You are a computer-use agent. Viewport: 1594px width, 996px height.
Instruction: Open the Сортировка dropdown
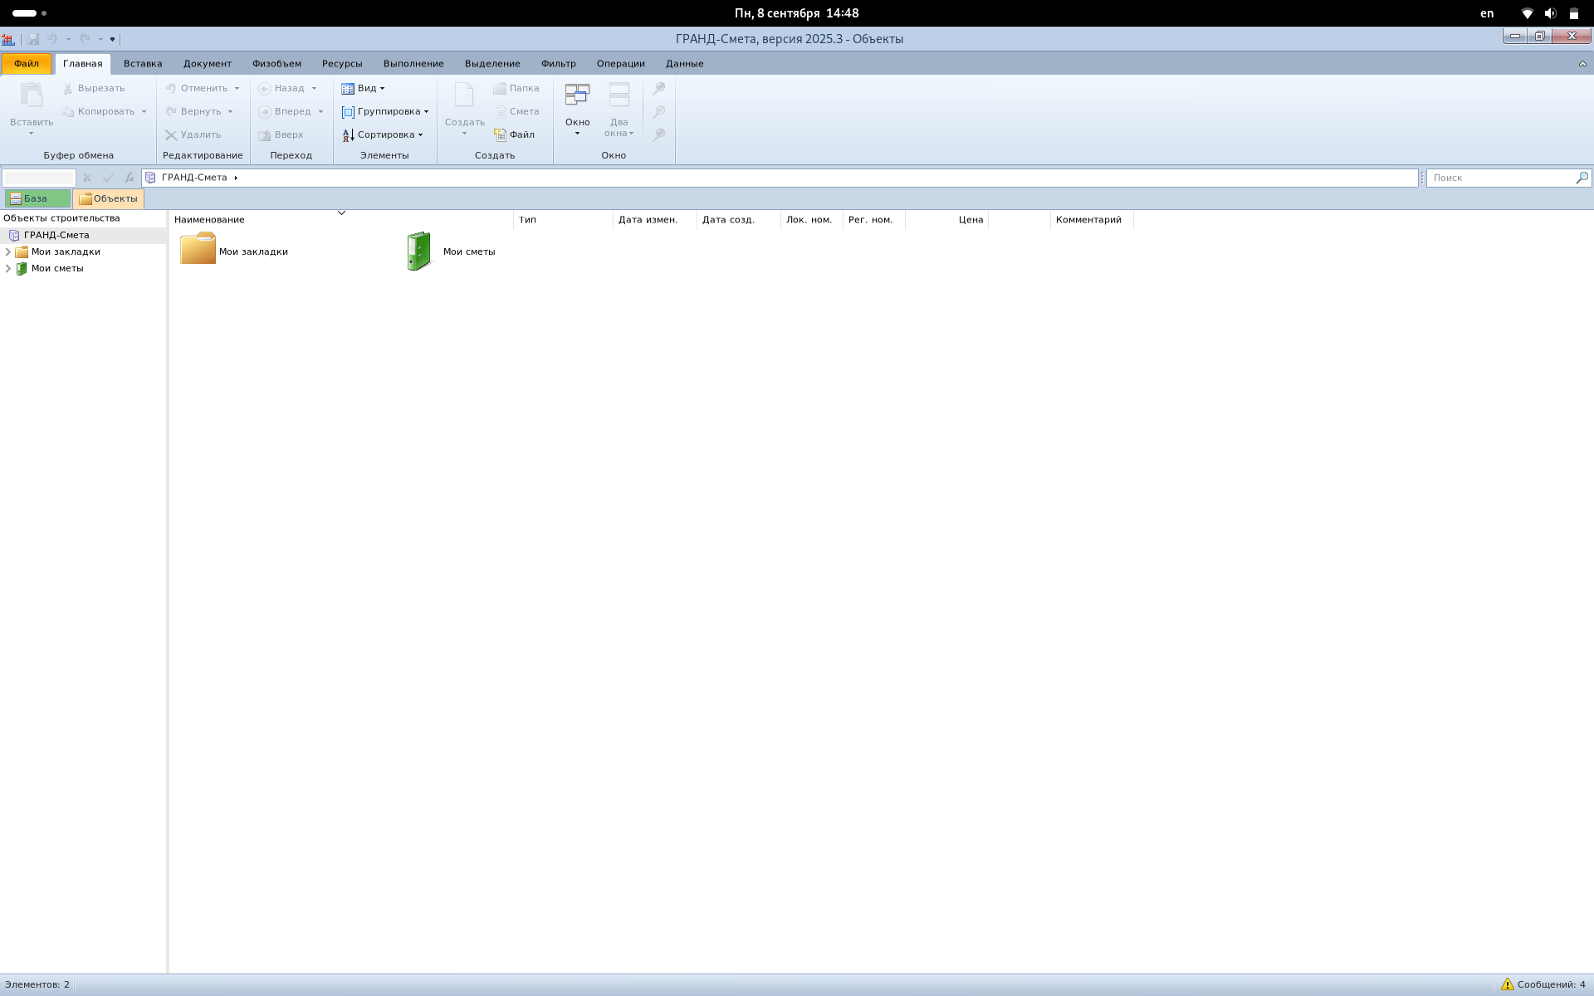pyautogui.click(x=383, y=134)
